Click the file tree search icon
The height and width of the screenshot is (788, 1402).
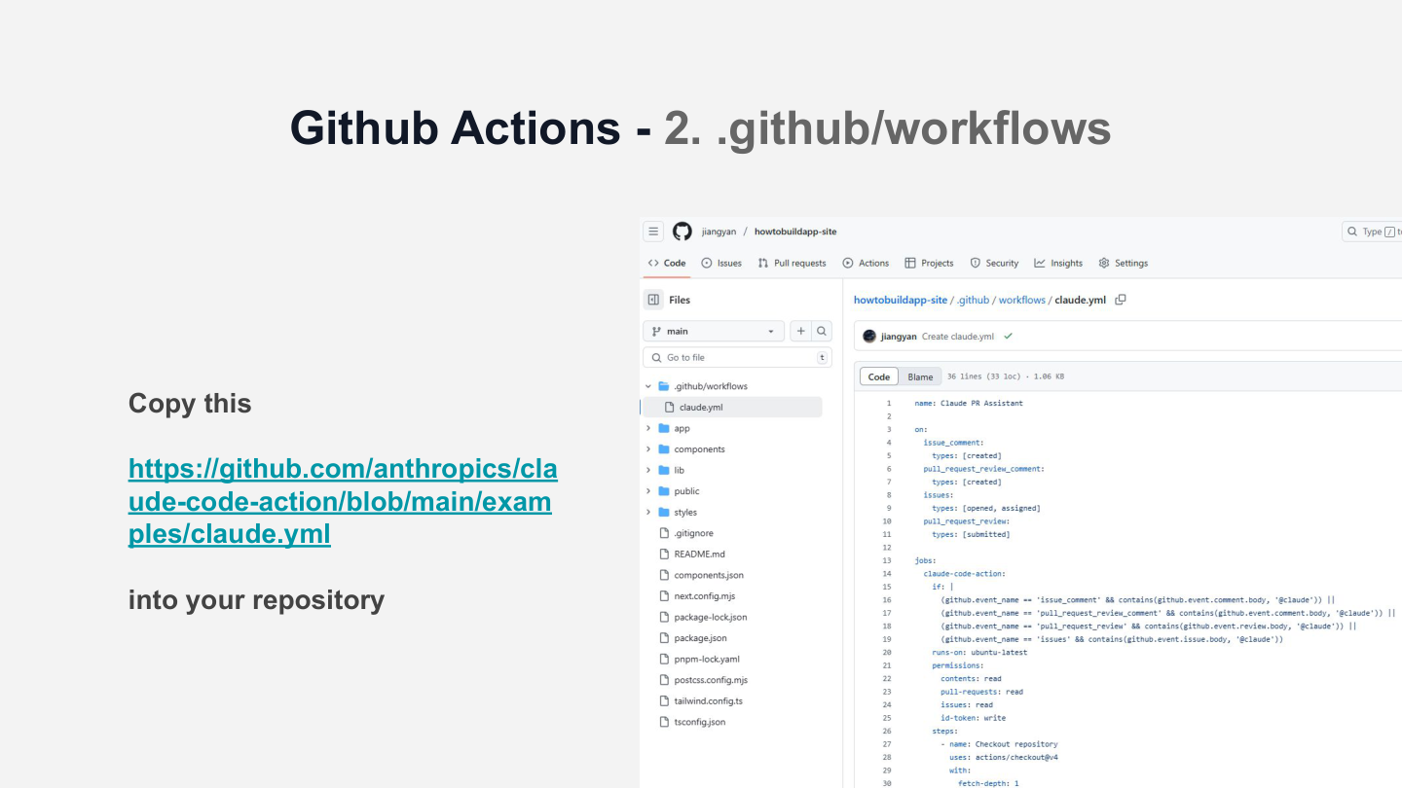(x=822, y=331)
